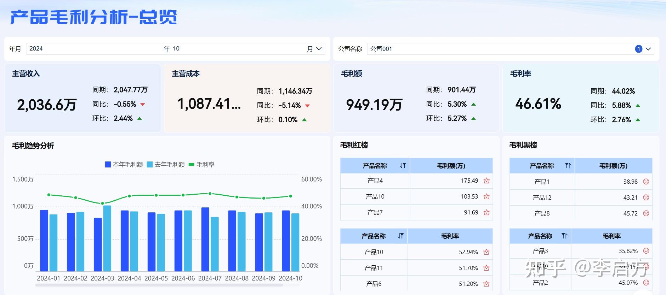Click the crown icon beside 51.70%

(x=486, y=268)
